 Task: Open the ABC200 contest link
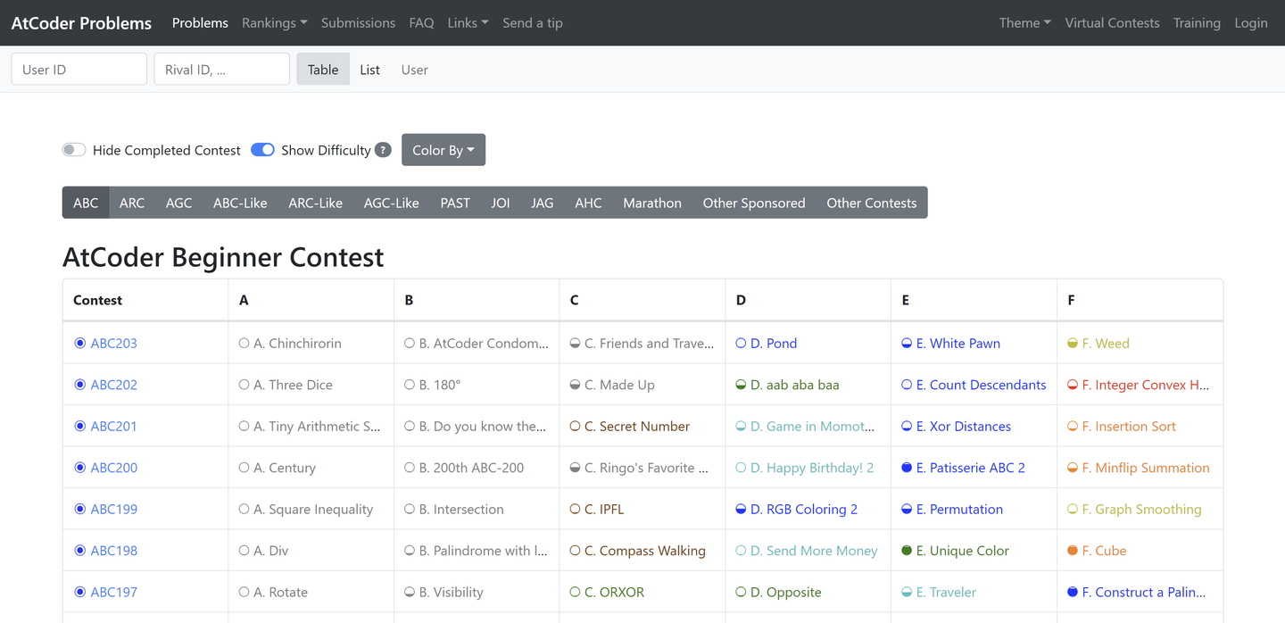114,468
